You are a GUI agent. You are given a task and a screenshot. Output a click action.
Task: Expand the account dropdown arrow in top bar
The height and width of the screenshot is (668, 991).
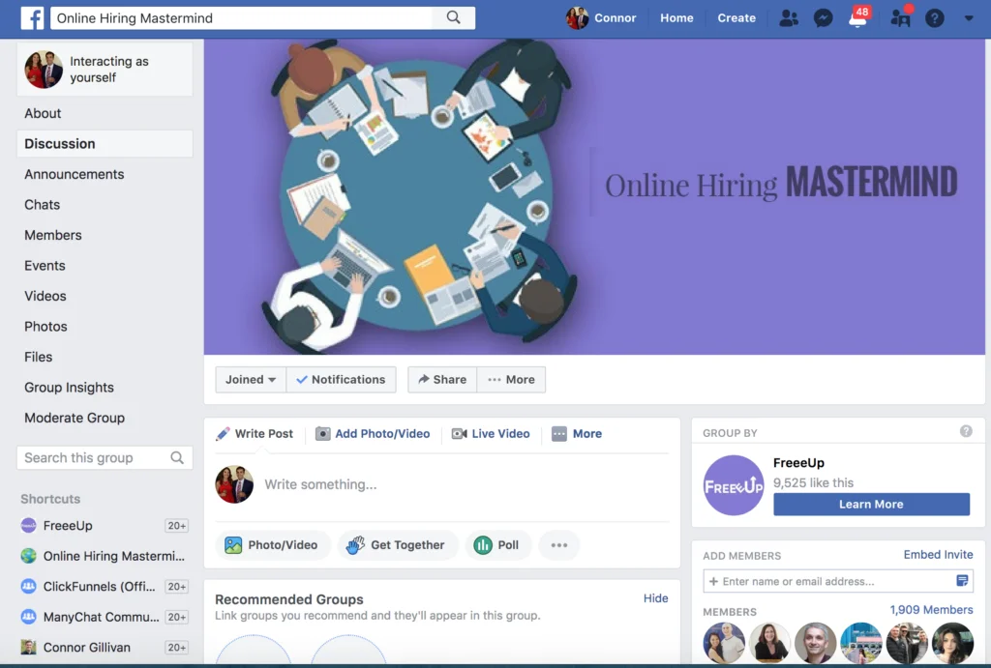[969, 18]
